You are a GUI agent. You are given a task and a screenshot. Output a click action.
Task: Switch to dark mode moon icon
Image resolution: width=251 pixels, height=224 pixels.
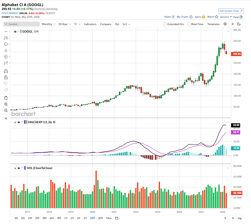(239, 24)
